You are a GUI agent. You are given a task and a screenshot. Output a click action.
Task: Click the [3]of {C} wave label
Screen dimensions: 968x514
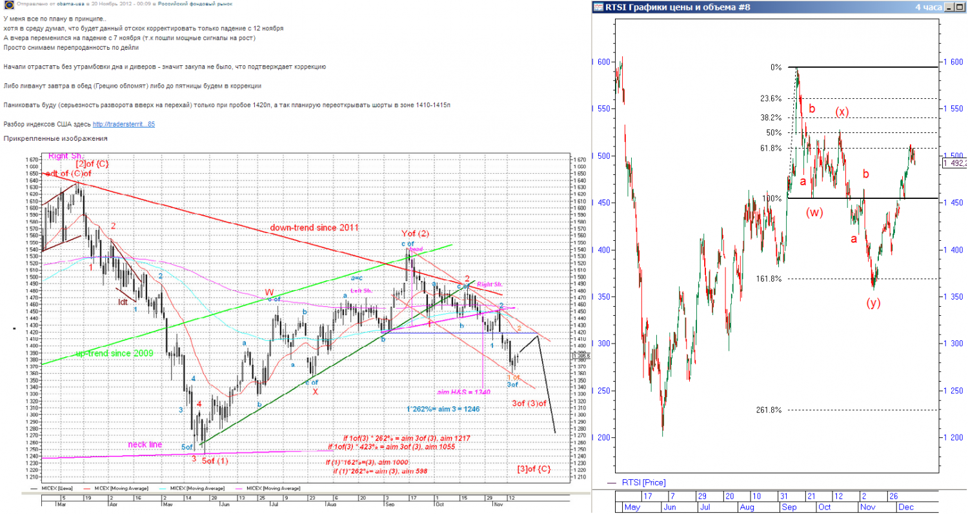[534, 468]
